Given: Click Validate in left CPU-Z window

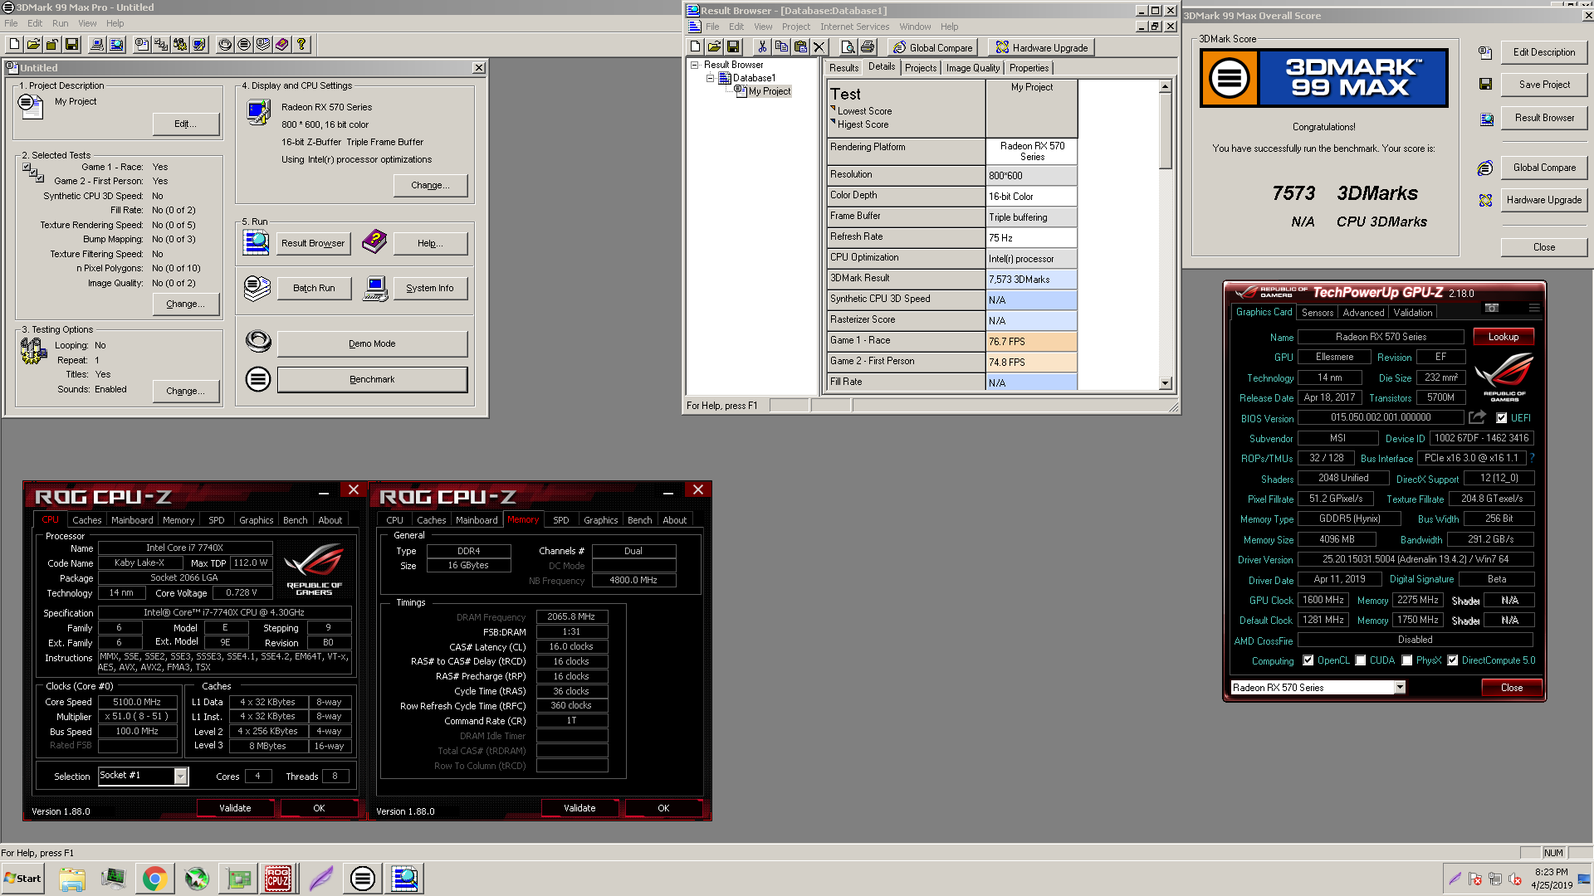Looking at the screenshot, I should coord(235,808).
